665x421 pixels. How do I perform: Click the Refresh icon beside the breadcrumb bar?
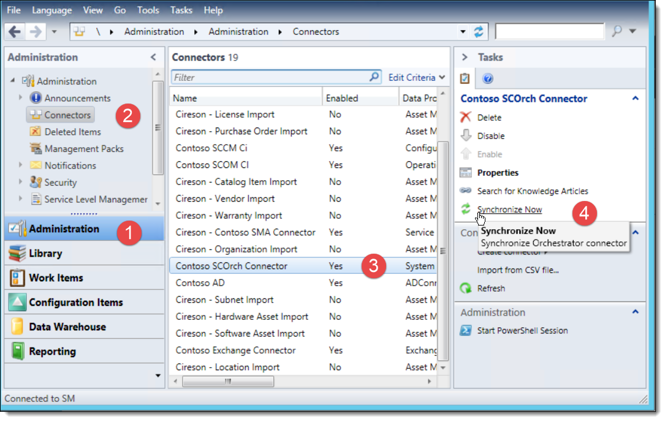pyautogui.click(x=479, y=31)
